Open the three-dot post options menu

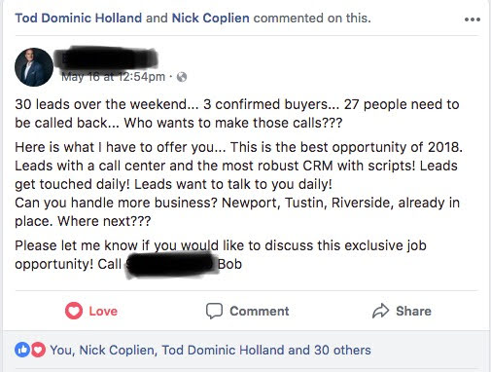473,19
